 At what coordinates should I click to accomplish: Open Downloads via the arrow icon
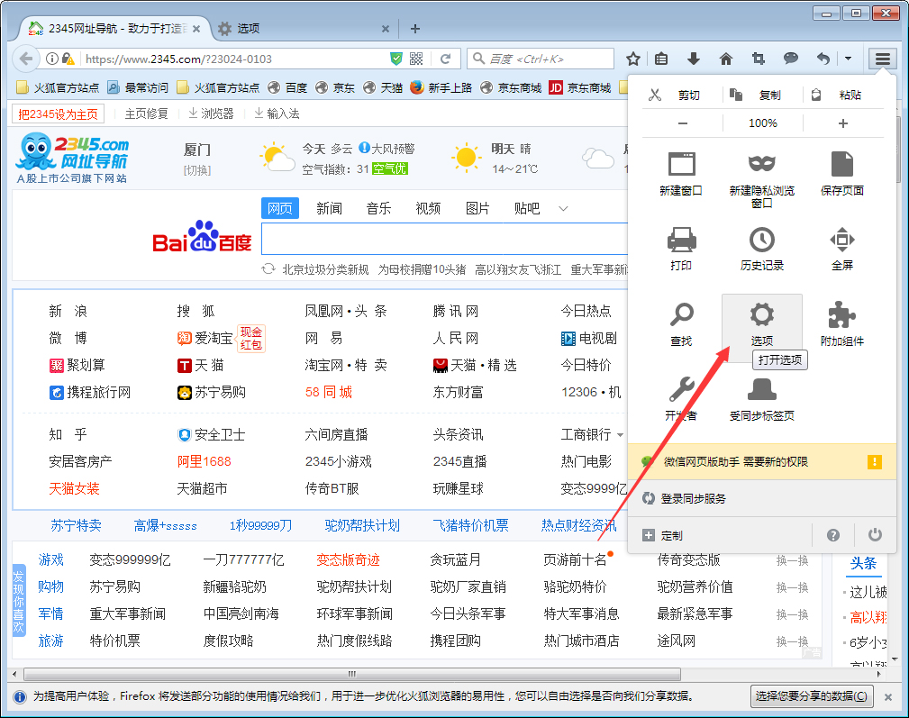pos(694,58)
